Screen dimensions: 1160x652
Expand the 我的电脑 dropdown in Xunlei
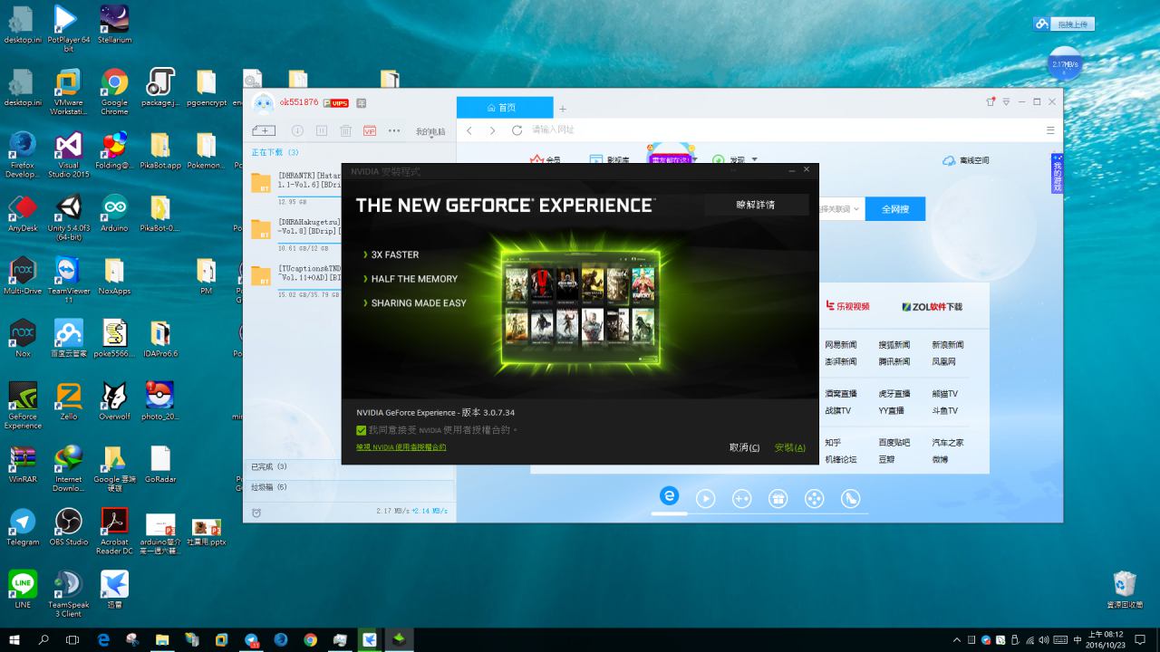click(431, 131)
